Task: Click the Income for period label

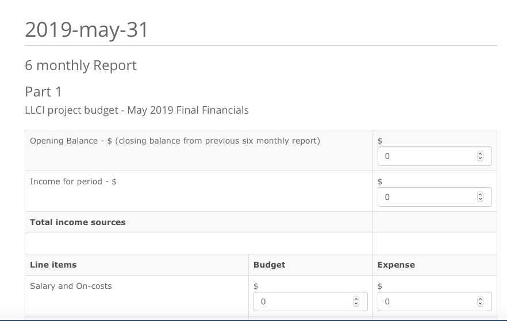Action: (74, 181)
